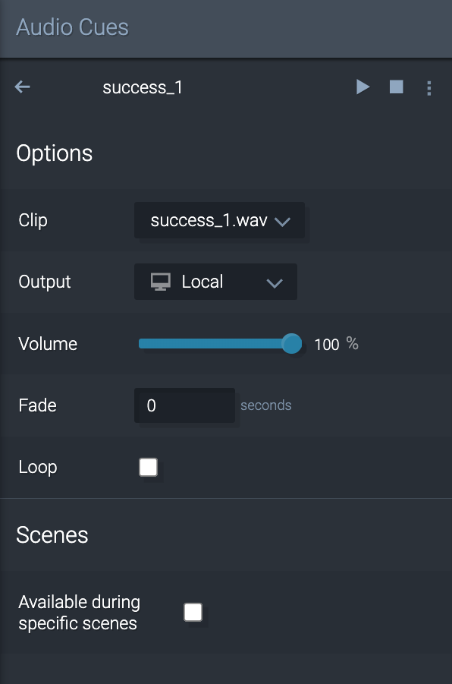Play the success_1 audio cue
The image size is (452, 684).
(363, 87)
